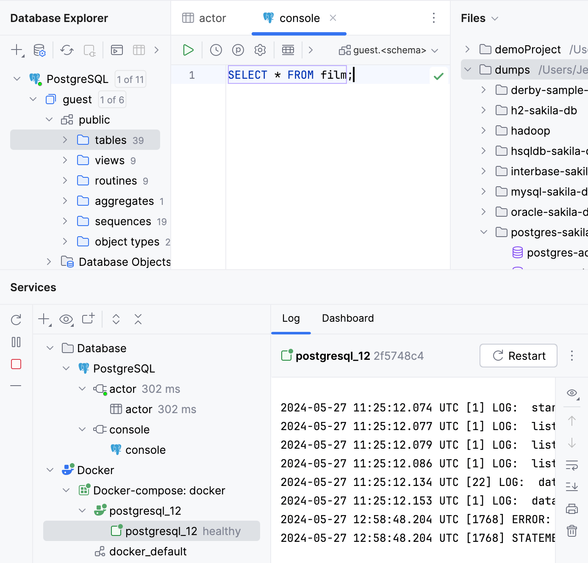Stop the running service process
The height and width of the screenshot is (563, 588).
pos(16,364)
